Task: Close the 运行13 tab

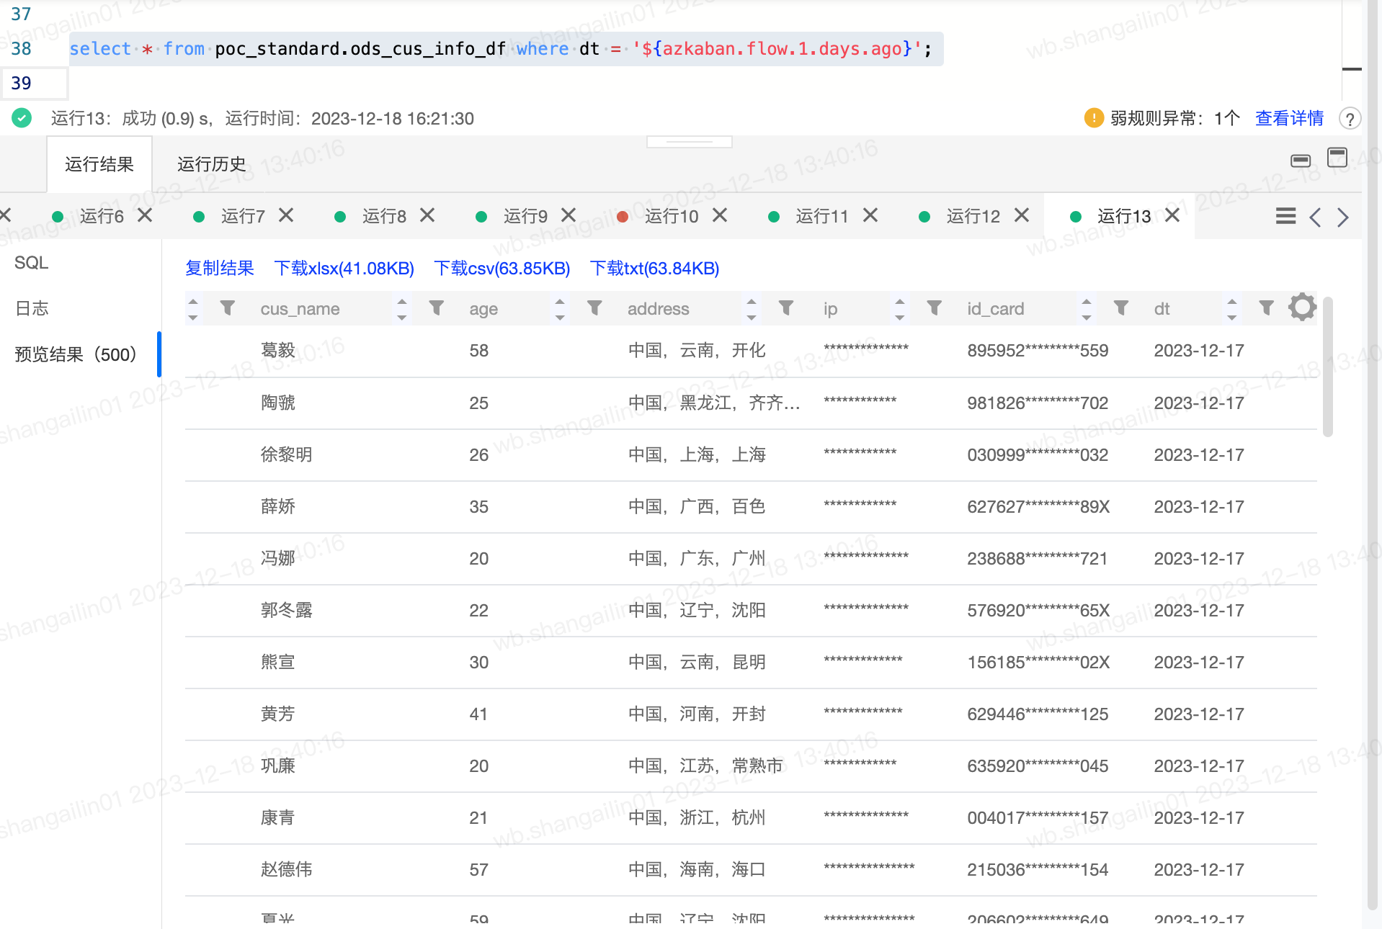Action: 1172,215
